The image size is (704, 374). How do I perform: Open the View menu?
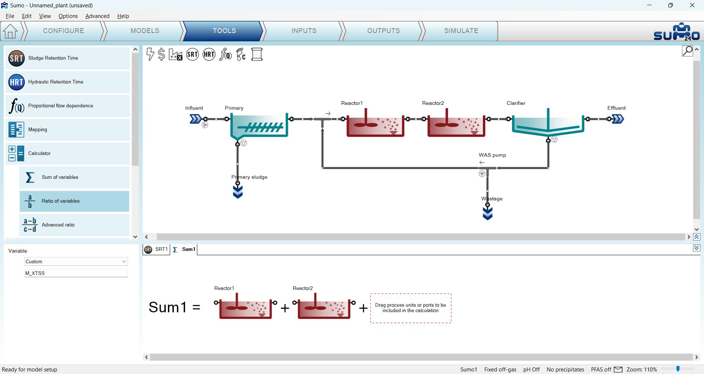click(45, 16)
